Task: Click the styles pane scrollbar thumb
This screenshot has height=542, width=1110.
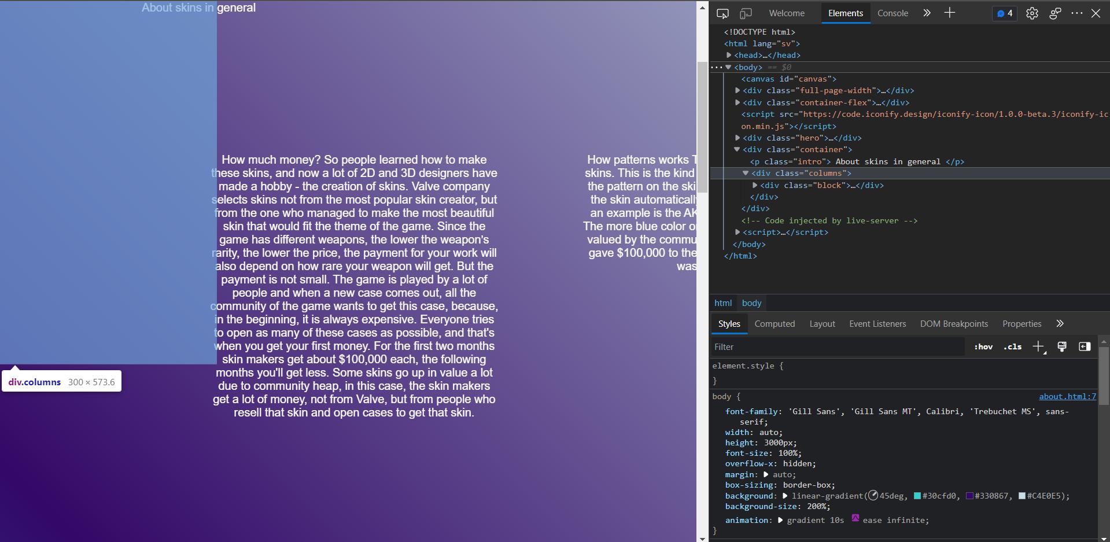Action: (x=1104, y=376)
